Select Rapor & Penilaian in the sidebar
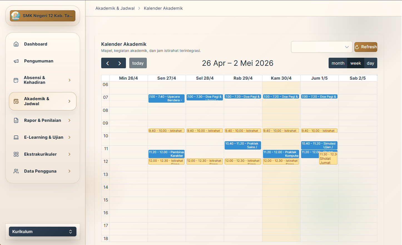This screenshot has width=402, height=245. [x=43, y=120]
